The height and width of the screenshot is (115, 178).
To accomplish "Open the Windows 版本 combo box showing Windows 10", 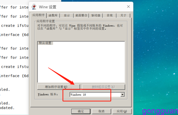I will (x=97, y=95).
